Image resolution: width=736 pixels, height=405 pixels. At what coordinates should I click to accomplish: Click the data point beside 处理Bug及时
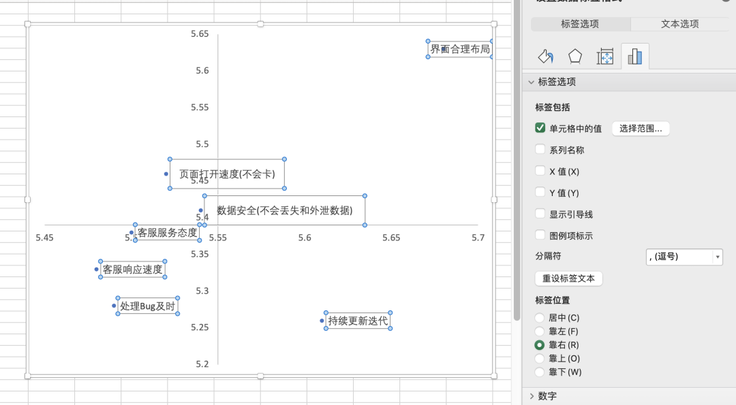(114, 306)
